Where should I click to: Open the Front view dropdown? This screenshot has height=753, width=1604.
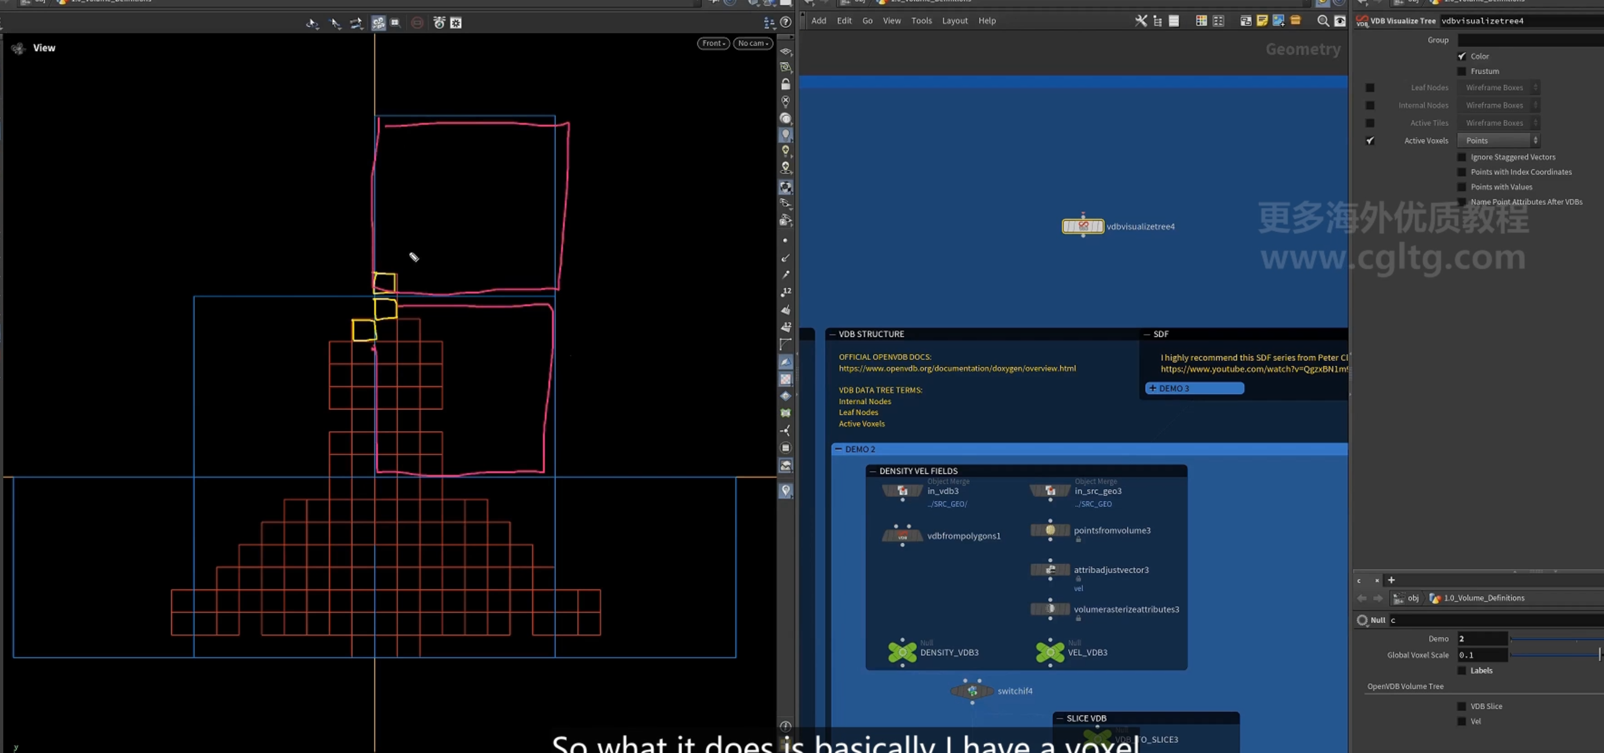pos(713,43)
